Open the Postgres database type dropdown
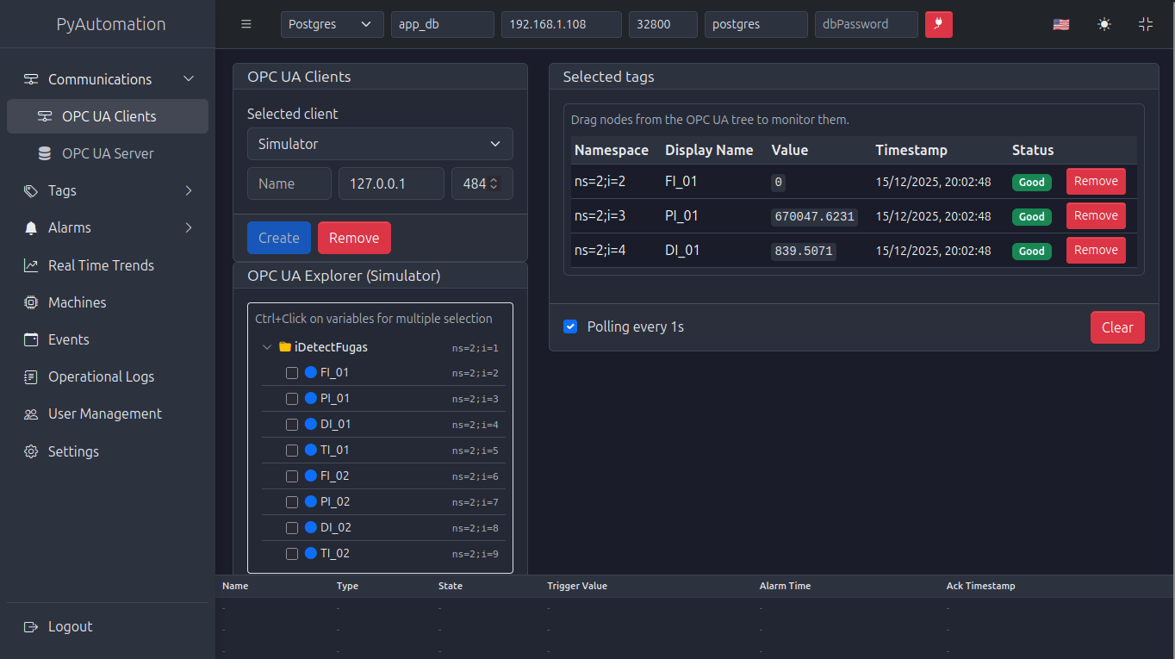 pos(333,24)
